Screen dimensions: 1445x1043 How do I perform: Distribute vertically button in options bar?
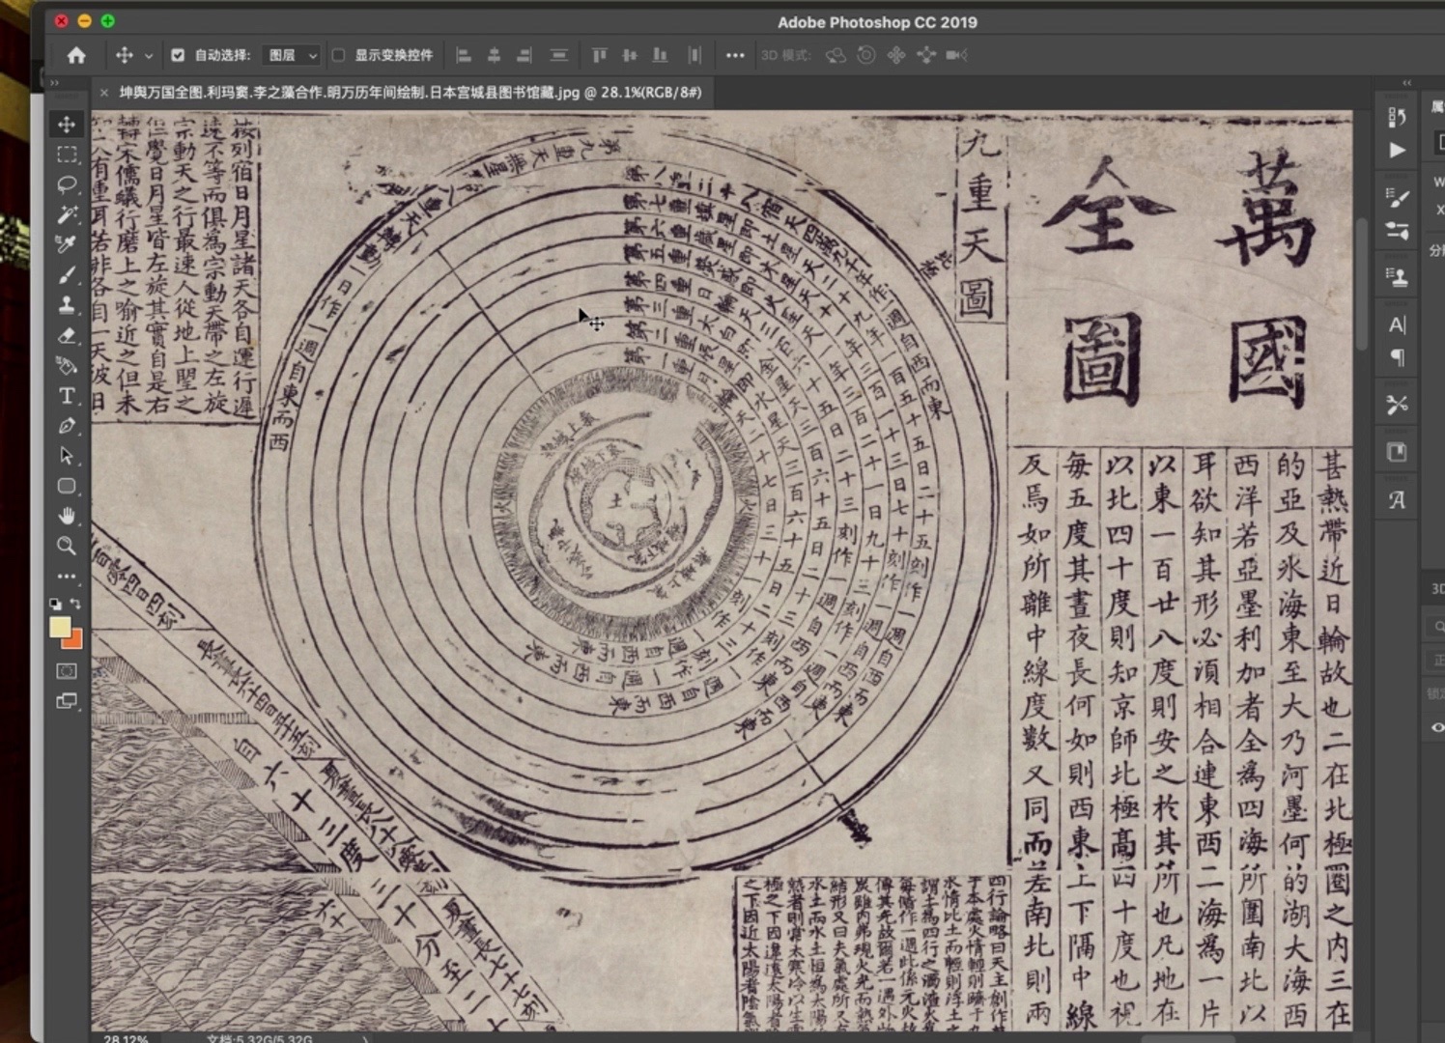pyautogui.click(x=558, y=55)
